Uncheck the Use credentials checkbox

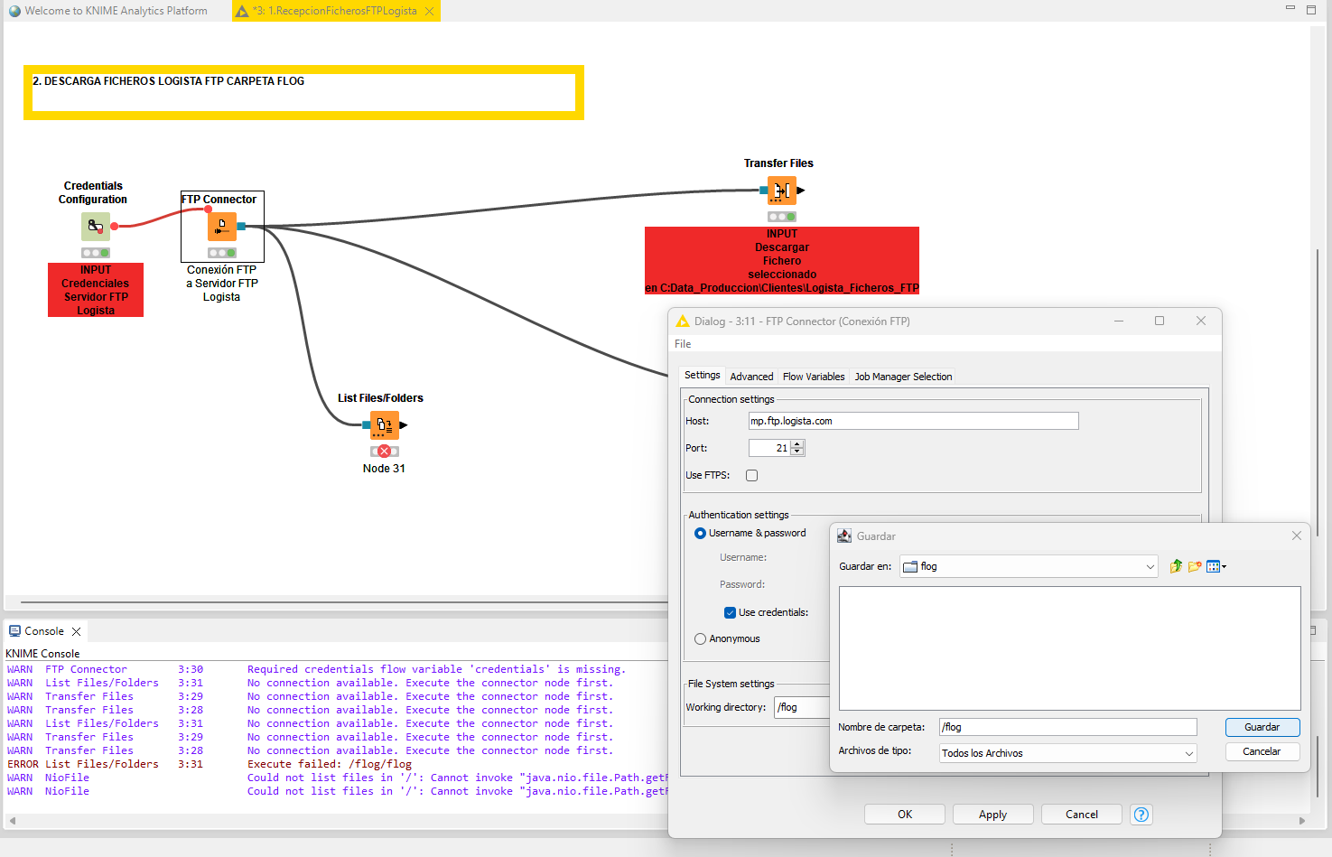[730, 612]
